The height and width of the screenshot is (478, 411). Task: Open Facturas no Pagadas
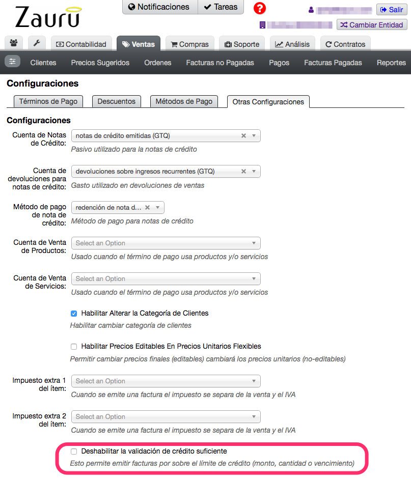(x=220, y=63)
